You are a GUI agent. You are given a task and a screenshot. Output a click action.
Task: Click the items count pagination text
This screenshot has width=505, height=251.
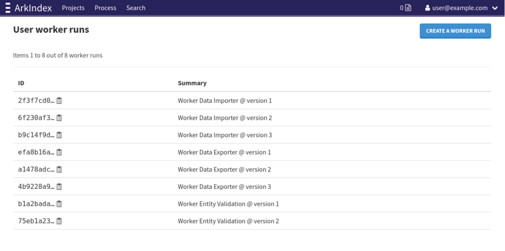(58, 56)
